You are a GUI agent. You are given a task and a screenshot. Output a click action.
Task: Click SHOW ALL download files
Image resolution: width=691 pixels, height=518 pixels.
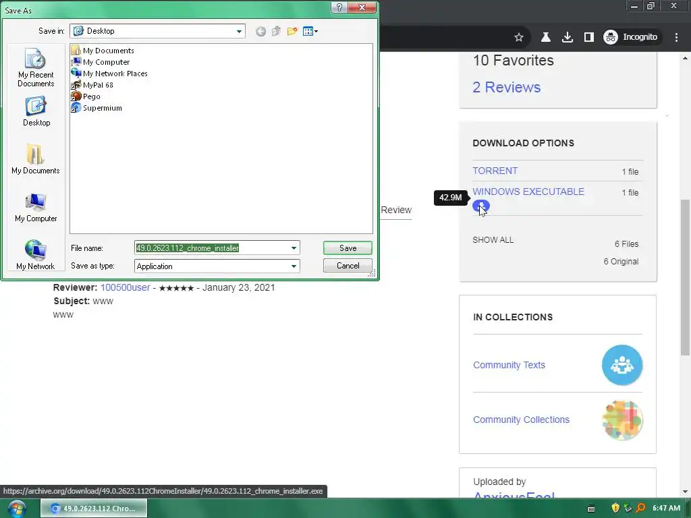(493, 240)
